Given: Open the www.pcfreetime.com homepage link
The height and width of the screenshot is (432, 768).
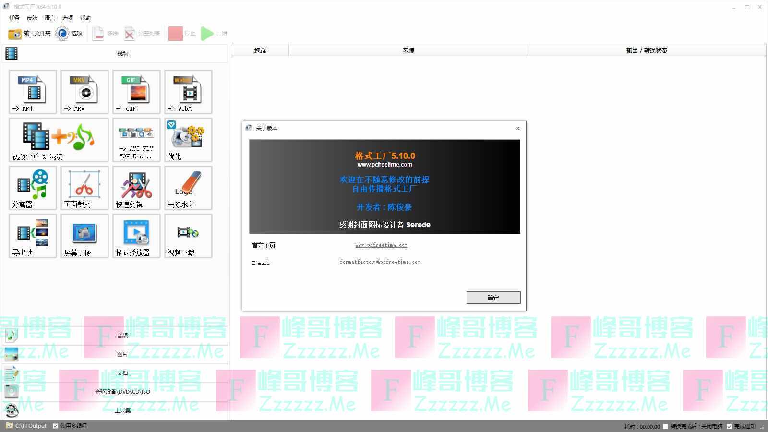Looking at the screenshot, I should [381, 245].
